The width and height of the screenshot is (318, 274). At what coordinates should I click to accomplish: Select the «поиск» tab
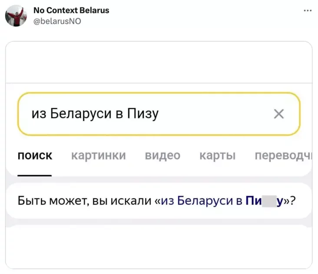pos(35,155)
